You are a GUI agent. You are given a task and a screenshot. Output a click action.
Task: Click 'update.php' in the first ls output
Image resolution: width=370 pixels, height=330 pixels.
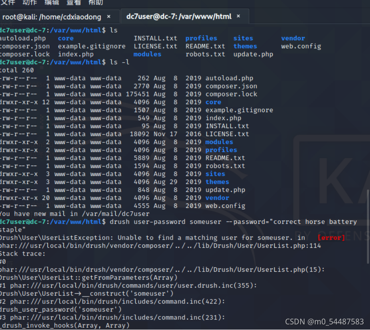(253, 54)
